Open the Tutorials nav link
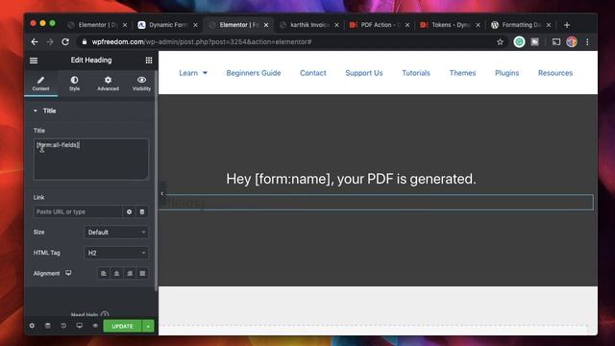615x346 pixels. point(416,73)
